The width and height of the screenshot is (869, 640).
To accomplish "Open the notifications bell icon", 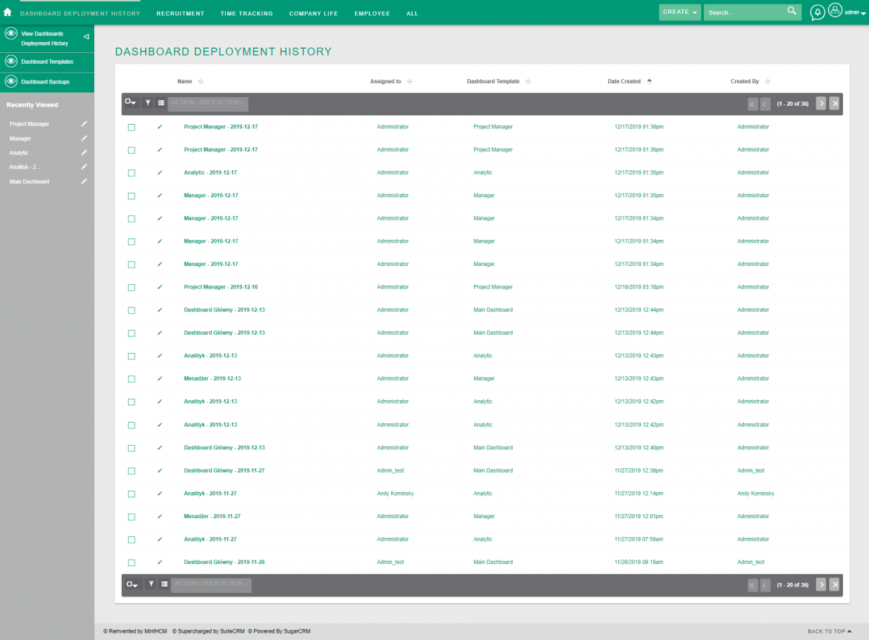I will pos(818,12).
